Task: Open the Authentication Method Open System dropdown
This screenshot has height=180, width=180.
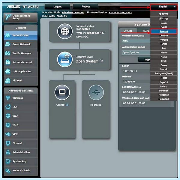Action: pos(136,52)
